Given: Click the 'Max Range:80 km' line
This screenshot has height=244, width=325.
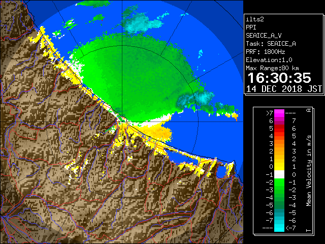Looking at the screenshot, I should [x=272, y=68].
